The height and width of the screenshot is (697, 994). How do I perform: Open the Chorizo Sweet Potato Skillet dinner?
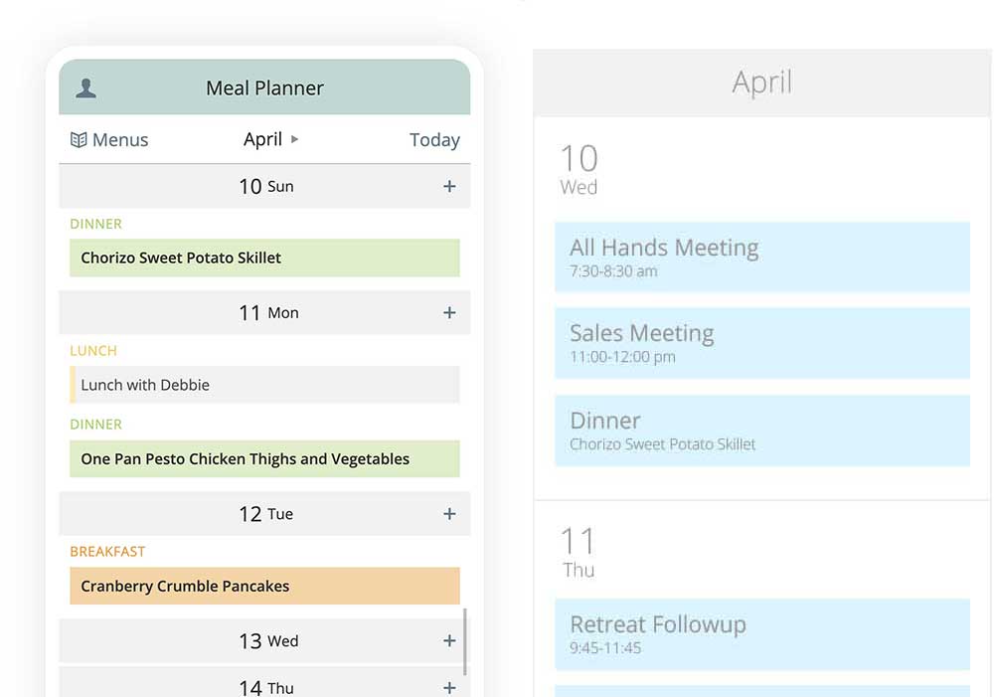coord(264,258)
